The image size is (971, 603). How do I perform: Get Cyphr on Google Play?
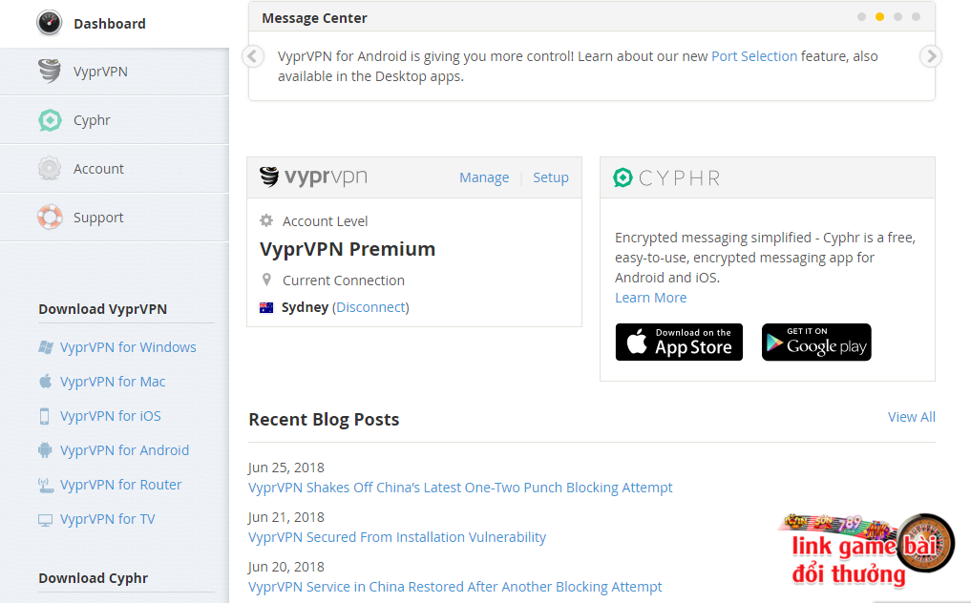point(816,343)
